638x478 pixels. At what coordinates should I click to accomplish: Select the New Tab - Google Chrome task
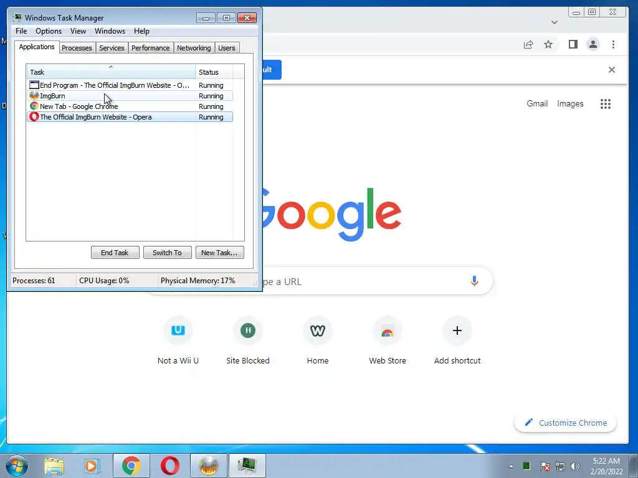click(130, 106)
